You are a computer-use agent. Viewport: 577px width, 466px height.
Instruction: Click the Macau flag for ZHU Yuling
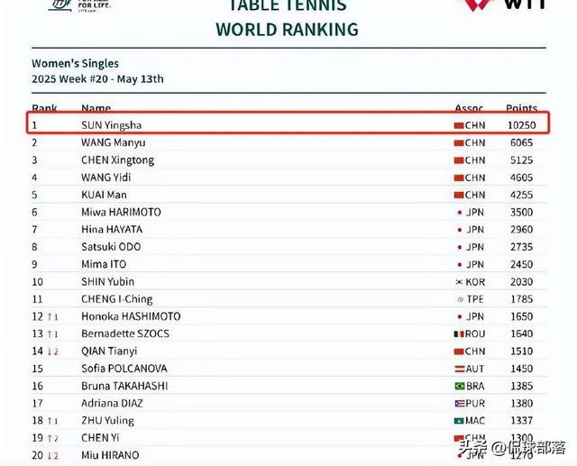[459, 420]
